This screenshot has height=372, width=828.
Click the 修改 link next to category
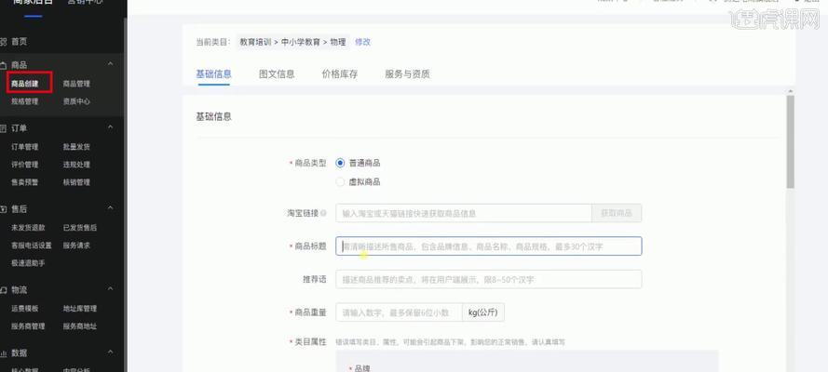362,42
